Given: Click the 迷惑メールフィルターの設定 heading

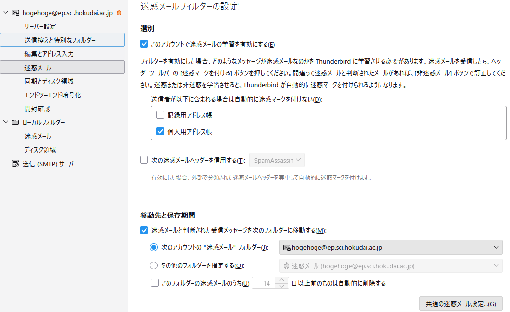Looking at the screenshot, I should click(x=189, y=6).
